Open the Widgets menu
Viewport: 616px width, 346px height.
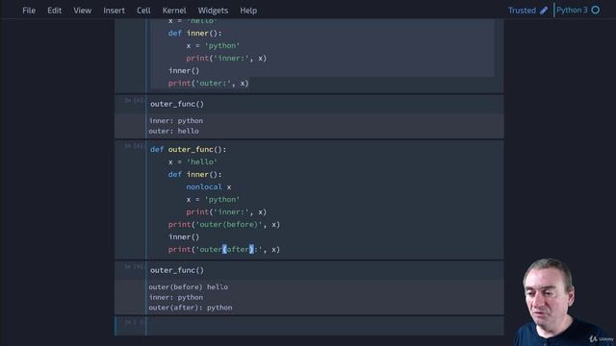(213, 11)
